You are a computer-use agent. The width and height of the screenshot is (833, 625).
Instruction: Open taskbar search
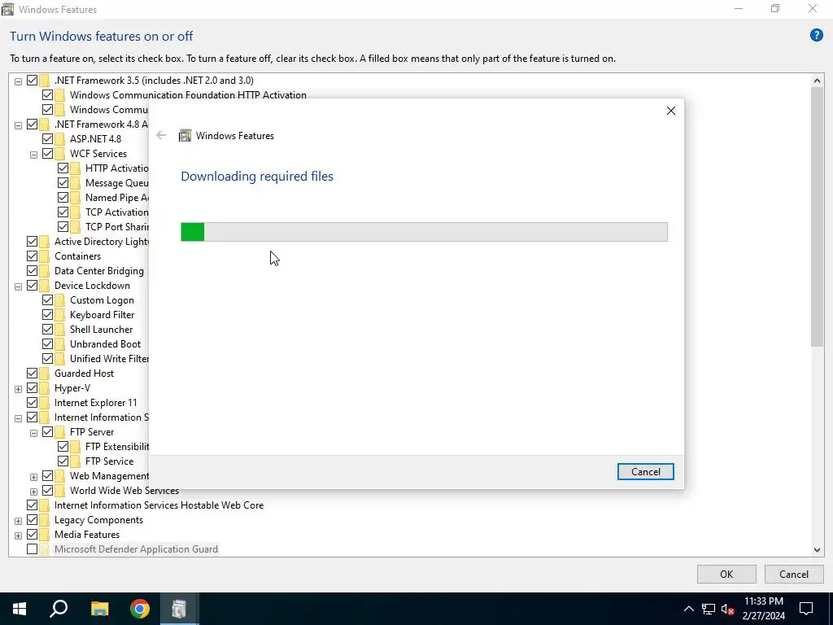59,609
